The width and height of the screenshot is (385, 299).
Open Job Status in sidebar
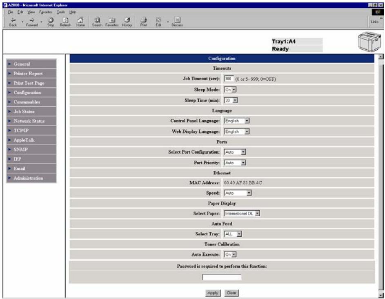[31, 112]
